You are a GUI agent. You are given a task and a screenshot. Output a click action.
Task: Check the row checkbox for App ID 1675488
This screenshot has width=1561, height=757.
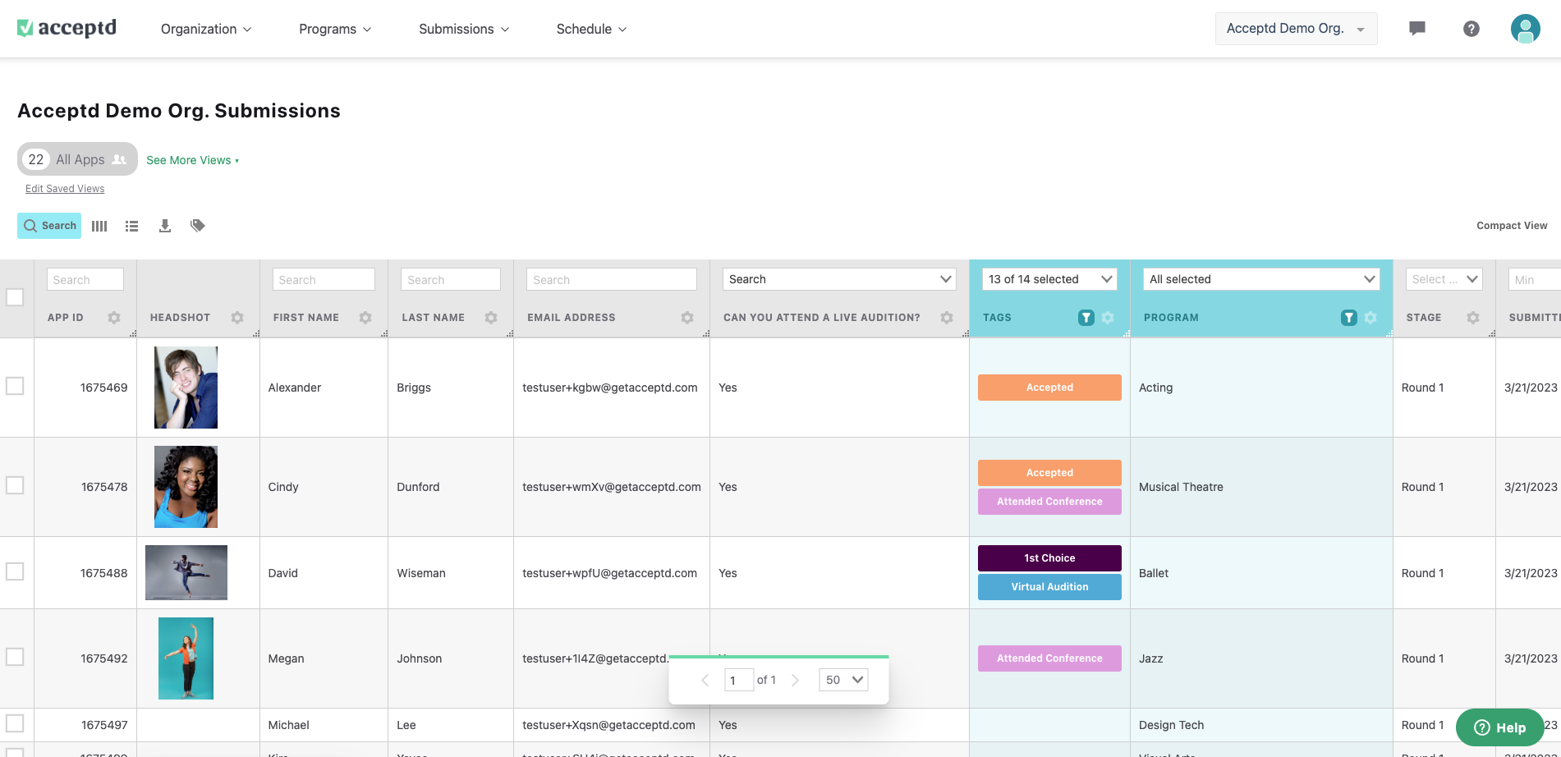[15, 571]
